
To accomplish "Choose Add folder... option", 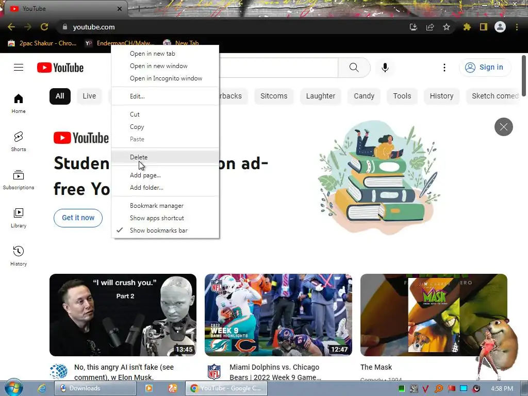I will pos(165,188).
